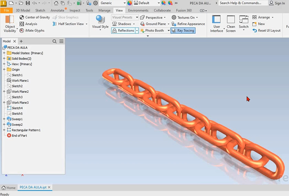Click Reset UI Layout button
This screenshot has width=289, height=196.
pyautogui.click(x=266, y=31)
